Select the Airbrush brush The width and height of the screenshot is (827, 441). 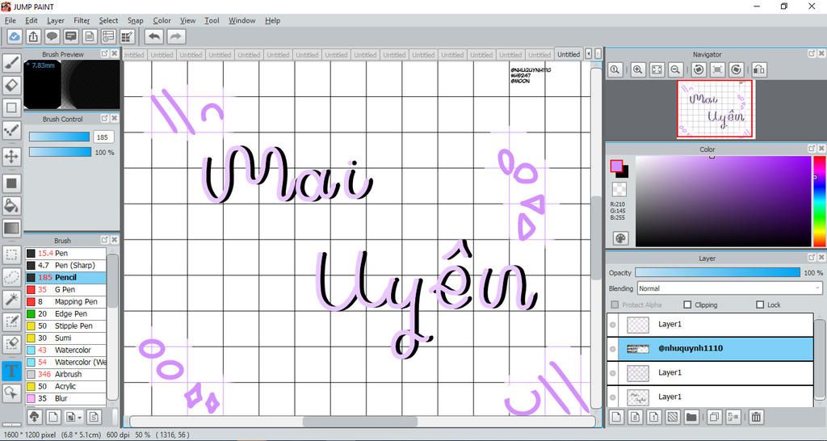[x=65, y=374]
